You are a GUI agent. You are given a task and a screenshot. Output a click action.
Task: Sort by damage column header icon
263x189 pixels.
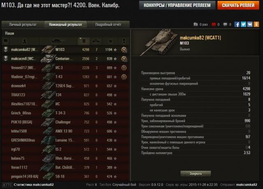click(83, 41)
